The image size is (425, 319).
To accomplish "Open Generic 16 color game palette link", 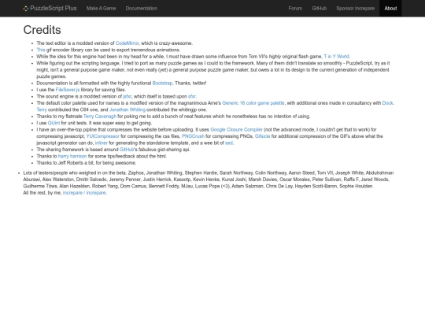I will (253, 103).
